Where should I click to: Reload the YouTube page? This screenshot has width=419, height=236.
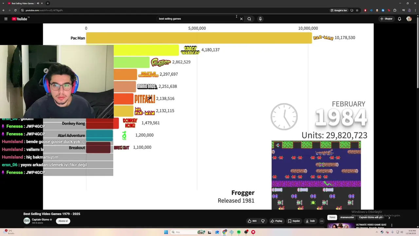(15, 10)
